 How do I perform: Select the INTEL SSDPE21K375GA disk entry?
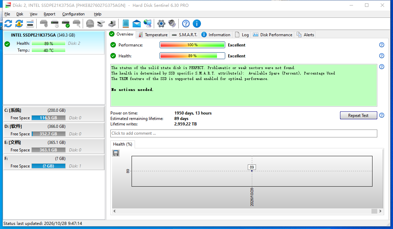(x=54, y=43)
